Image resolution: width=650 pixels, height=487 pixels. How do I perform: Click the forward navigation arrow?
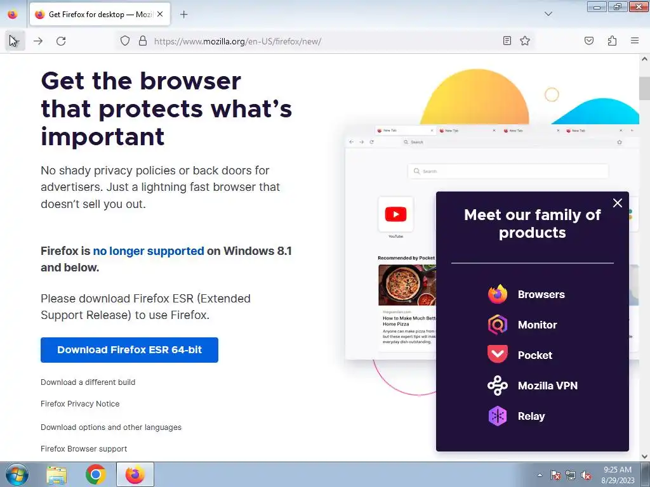[38, 41]
